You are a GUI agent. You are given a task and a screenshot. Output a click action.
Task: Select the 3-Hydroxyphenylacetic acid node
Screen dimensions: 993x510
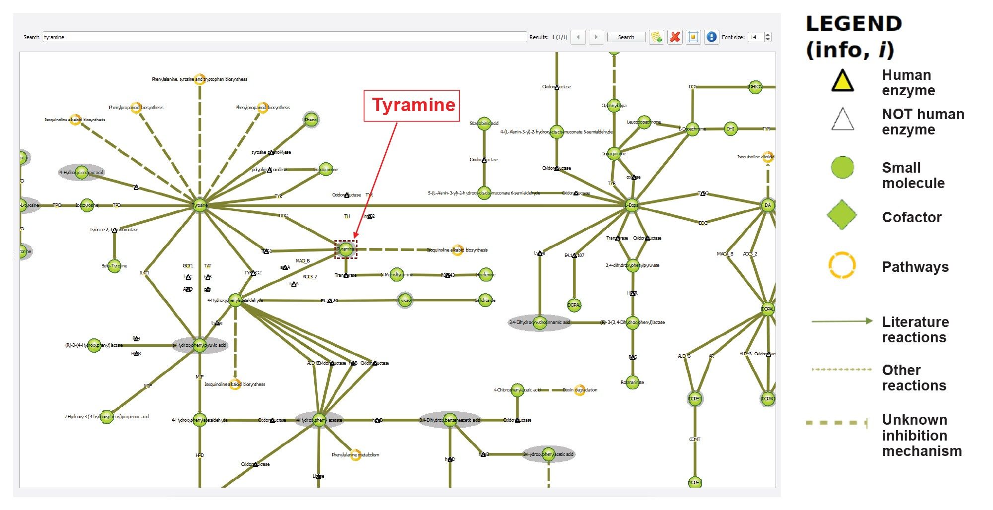(549, 454)
